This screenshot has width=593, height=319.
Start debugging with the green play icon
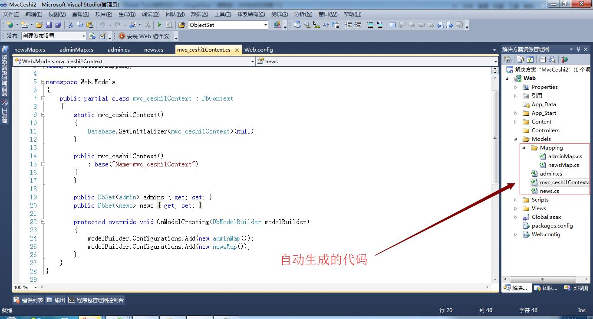[x=159, y=25]
